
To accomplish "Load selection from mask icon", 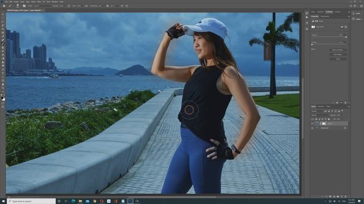I will click(x=333, y=103).
